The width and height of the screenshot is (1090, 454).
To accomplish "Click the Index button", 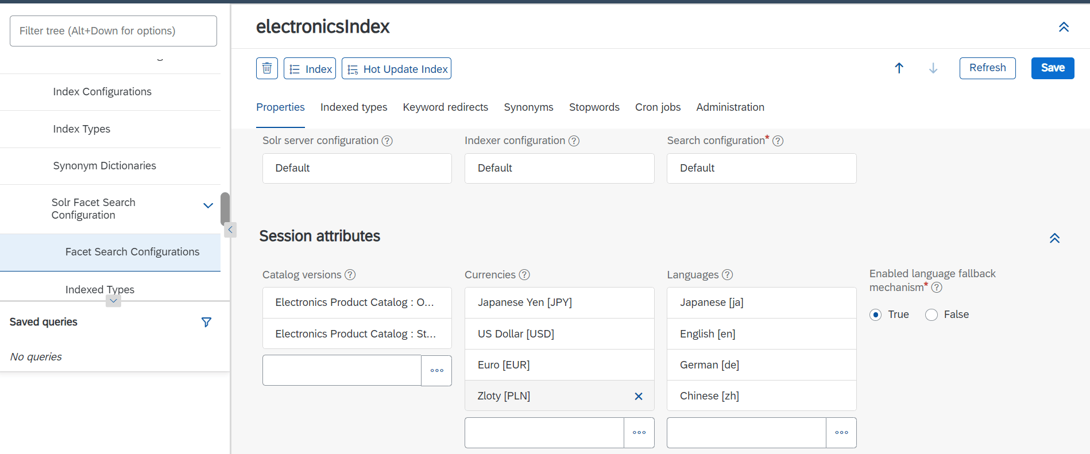I will [310, 68].
